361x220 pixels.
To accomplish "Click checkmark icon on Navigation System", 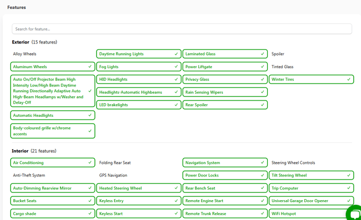I will point(262,162).
